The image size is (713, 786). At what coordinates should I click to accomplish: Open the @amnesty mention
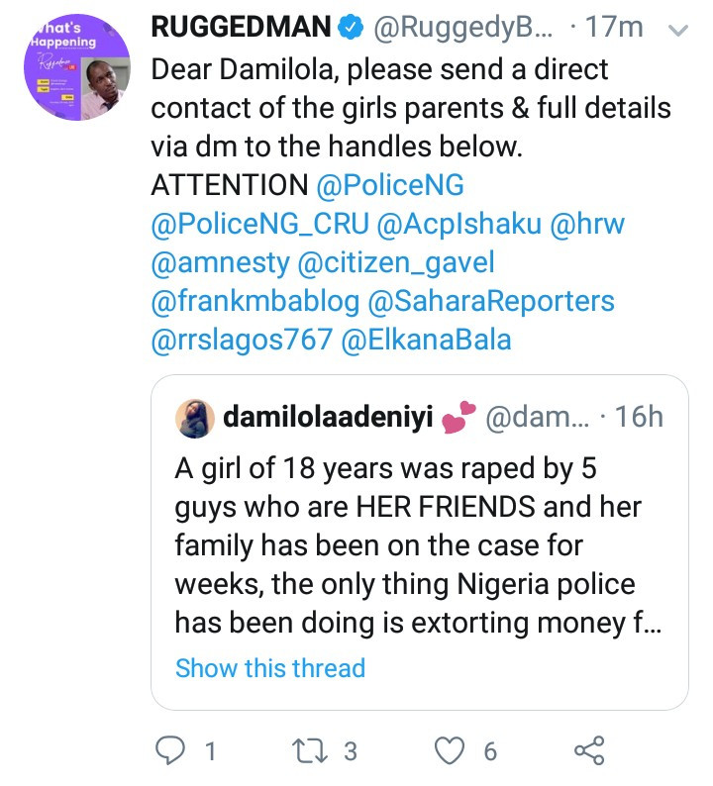(x=221, y=263)
